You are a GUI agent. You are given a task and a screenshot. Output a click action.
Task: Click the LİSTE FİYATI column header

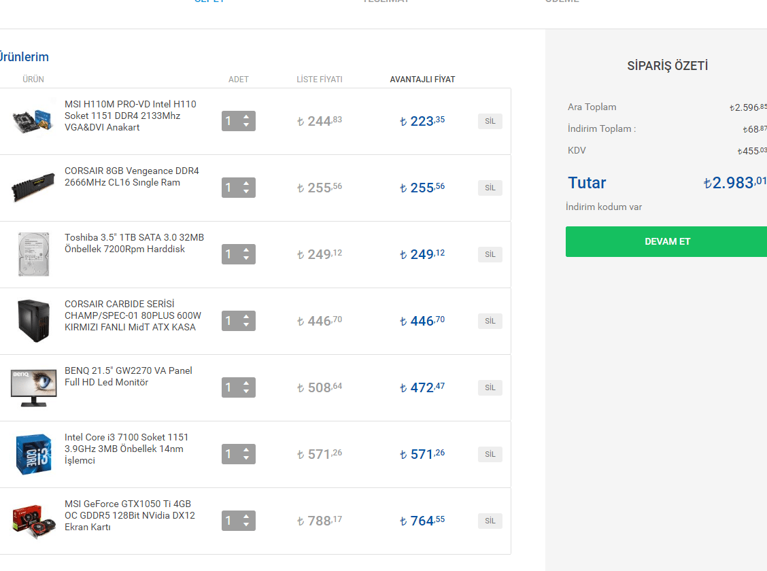[320, 80]
